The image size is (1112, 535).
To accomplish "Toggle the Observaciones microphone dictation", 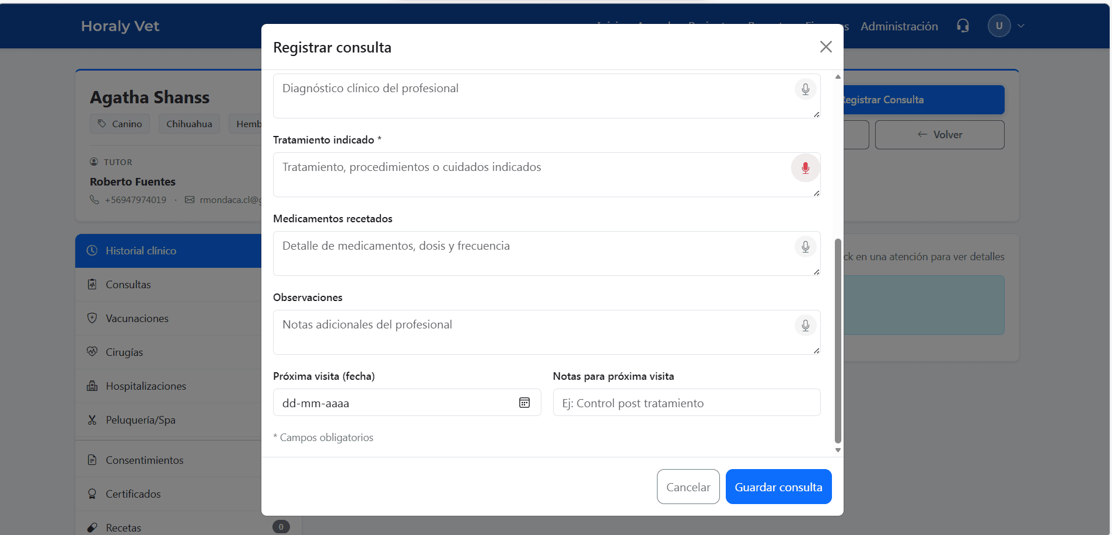I will pos(805,326).
